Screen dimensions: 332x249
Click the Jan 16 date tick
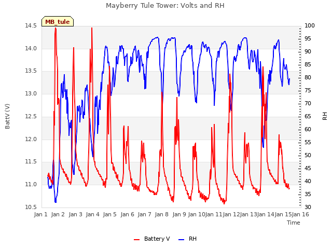coord(300,214)
